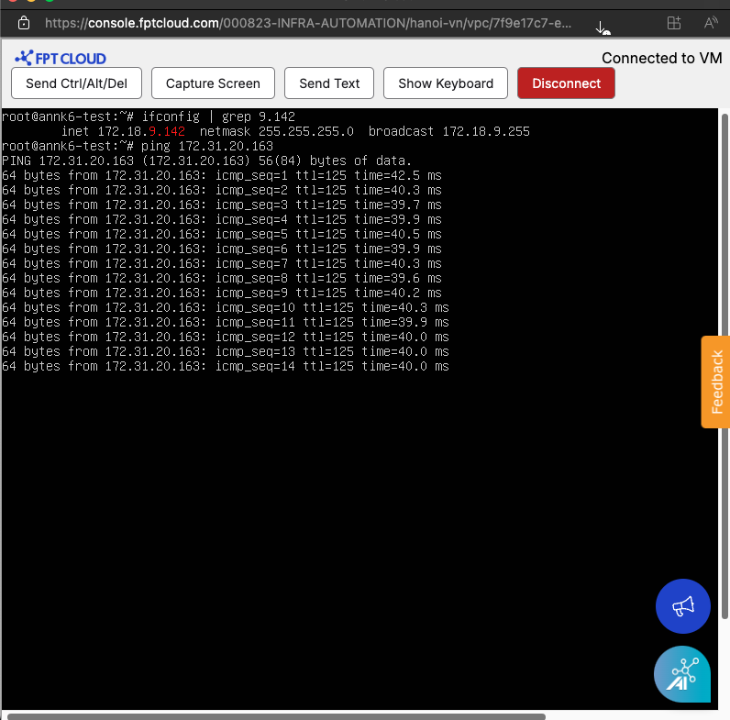Image resolution: width=730 pixels, height=720 pixels.
Task: Open the Send Text button
Action: [x=329, y=83]
